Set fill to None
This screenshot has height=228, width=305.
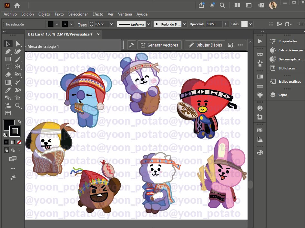click(x=19, y=142)
